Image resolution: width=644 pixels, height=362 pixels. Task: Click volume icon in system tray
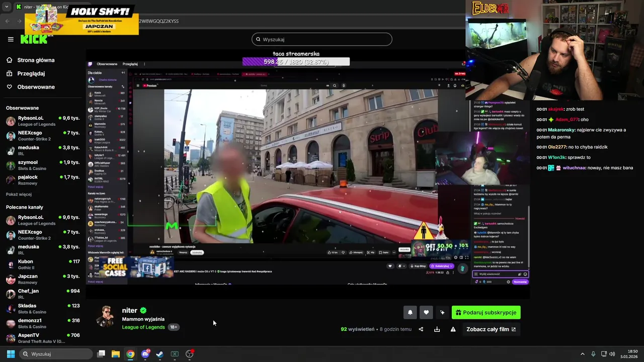coord(612,354)
